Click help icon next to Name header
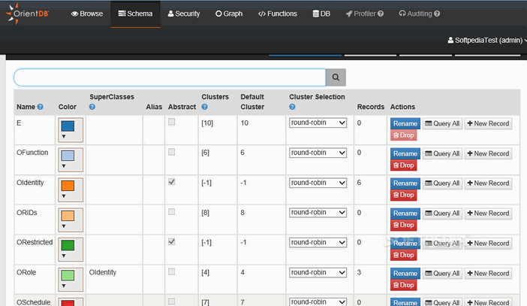 click(41, 108)
